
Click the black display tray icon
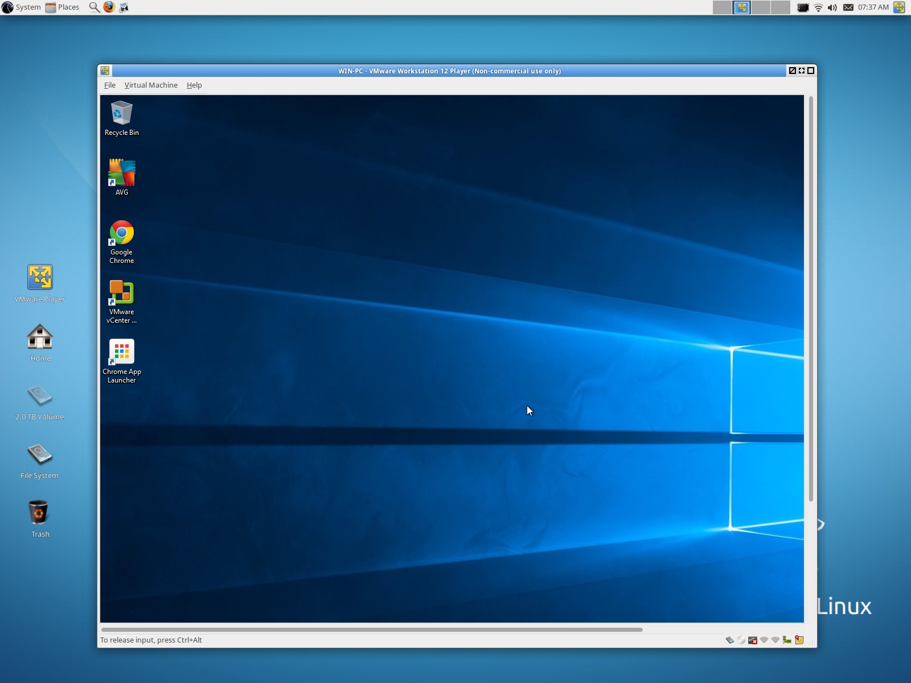click(x=803, y=7)
